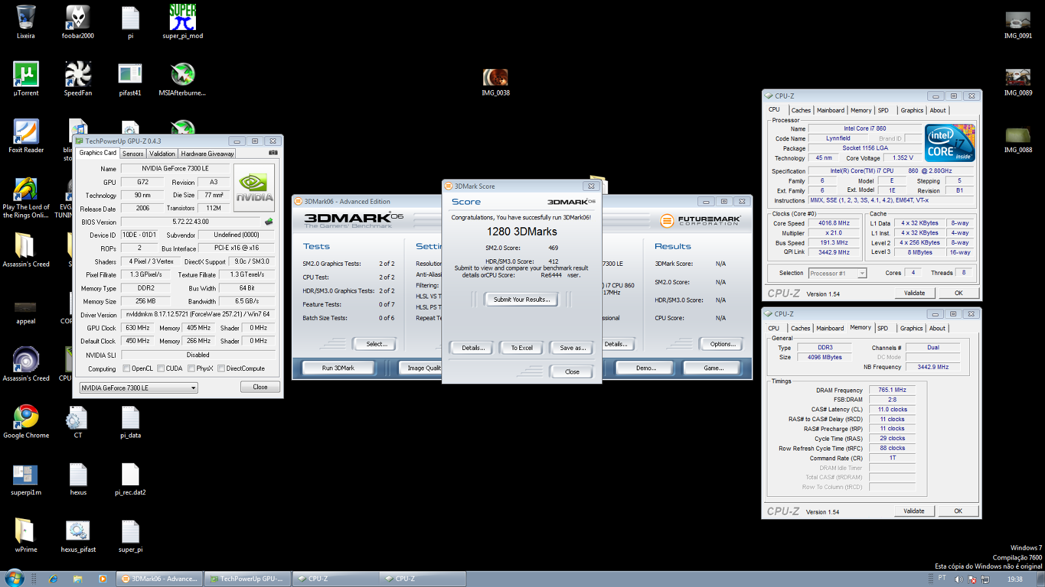Enable the DirectCompute checkbox in GPU-Z
Image resolution: width=1045 pixels, height=587 pixels.
coord(221,368)
